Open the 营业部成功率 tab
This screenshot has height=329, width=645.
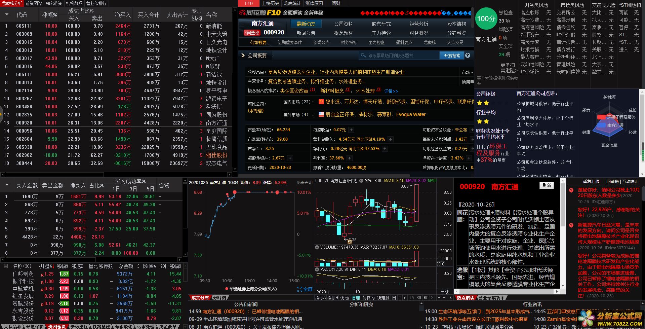pyautogui.click(x=491, y=298)
